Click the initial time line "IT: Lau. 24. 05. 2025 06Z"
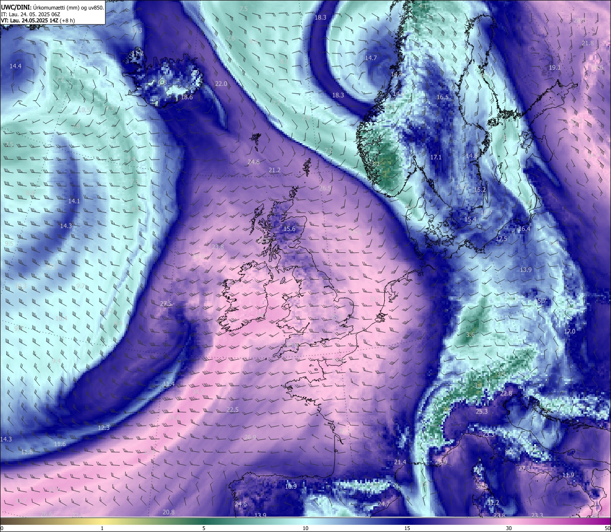Screen dimensions: 611x532 pyautogui.click(x=31, y=14)
